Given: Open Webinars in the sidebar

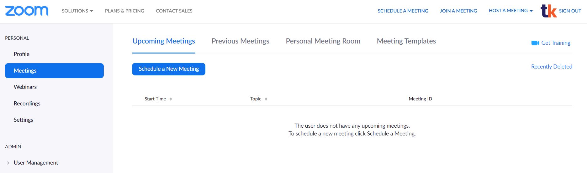Looking at the screenshot, I should click(25, 87).
